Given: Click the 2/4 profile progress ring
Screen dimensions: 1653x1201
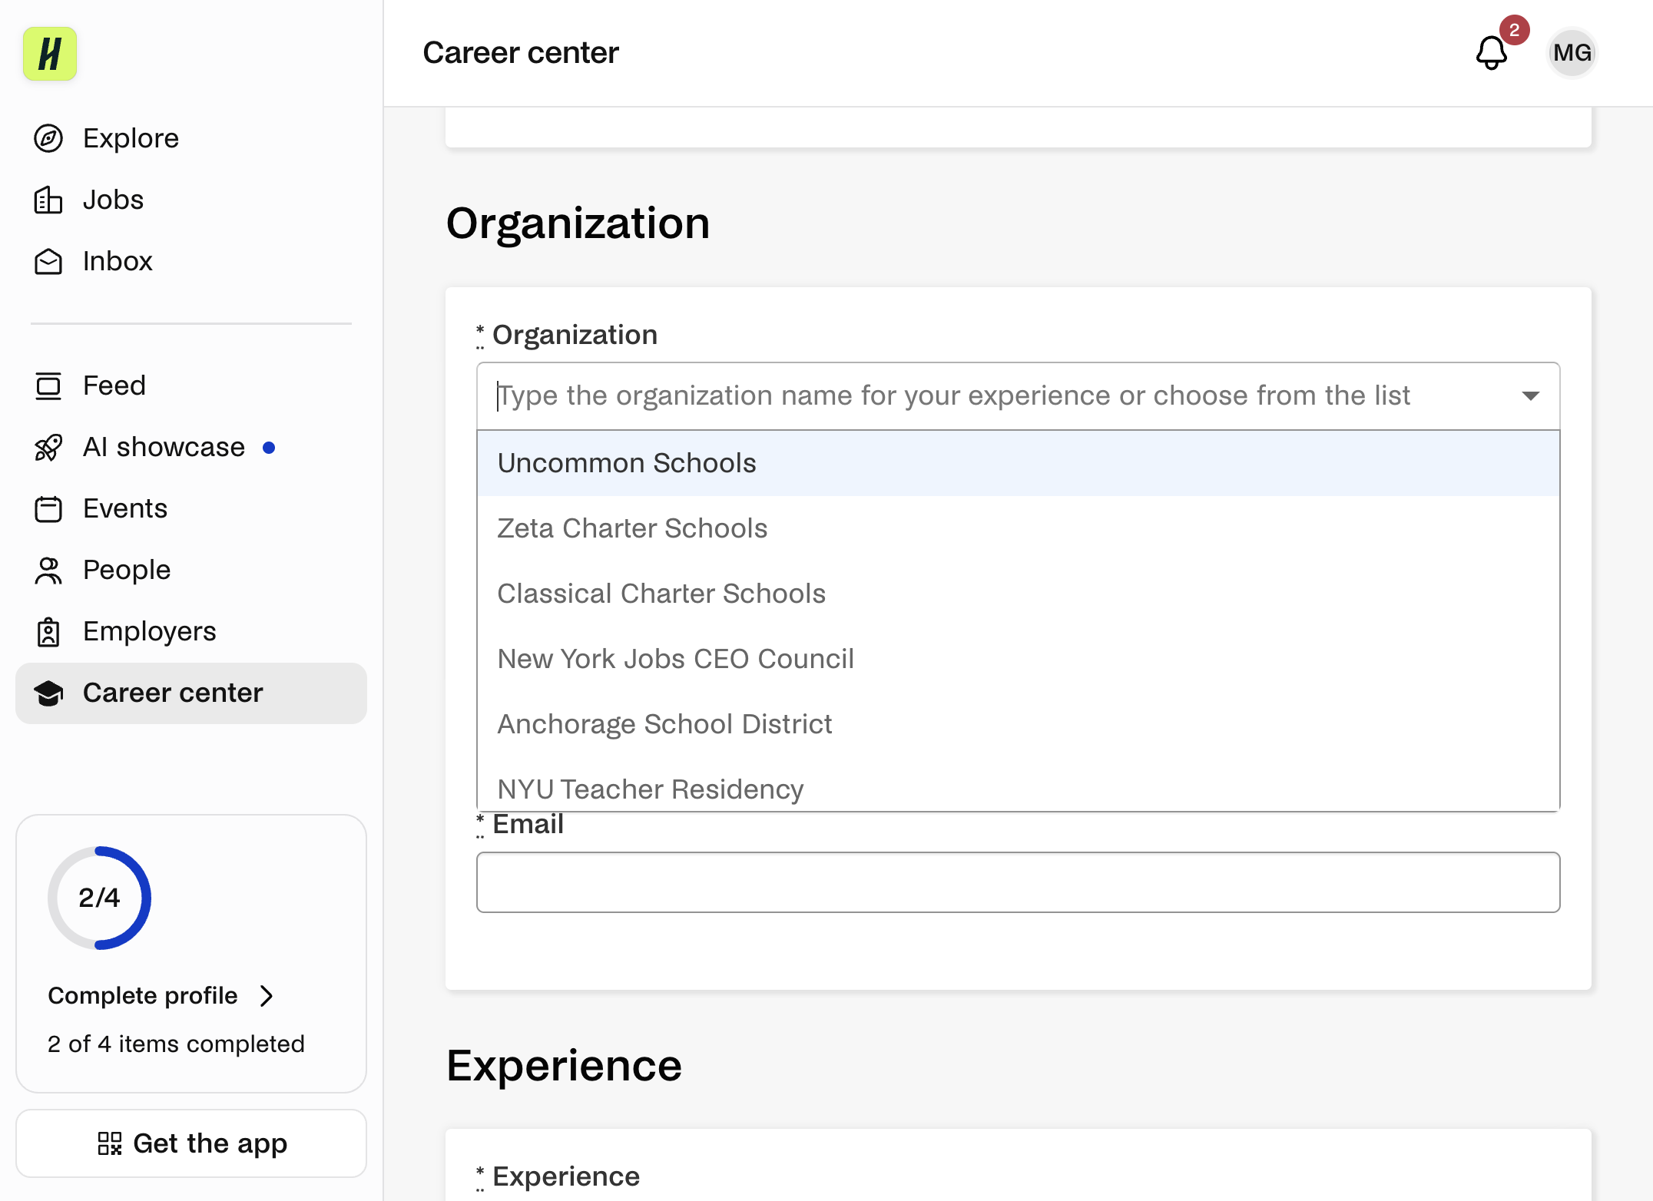Looking at the screenshot, I should [x=99, y=898].
